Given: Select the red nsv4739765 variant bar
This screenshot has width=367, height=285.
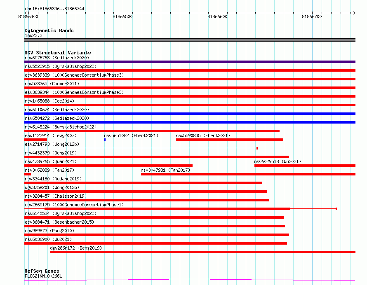Looking at the screenshot, I should pyautogui.click(x=108, y=166).
